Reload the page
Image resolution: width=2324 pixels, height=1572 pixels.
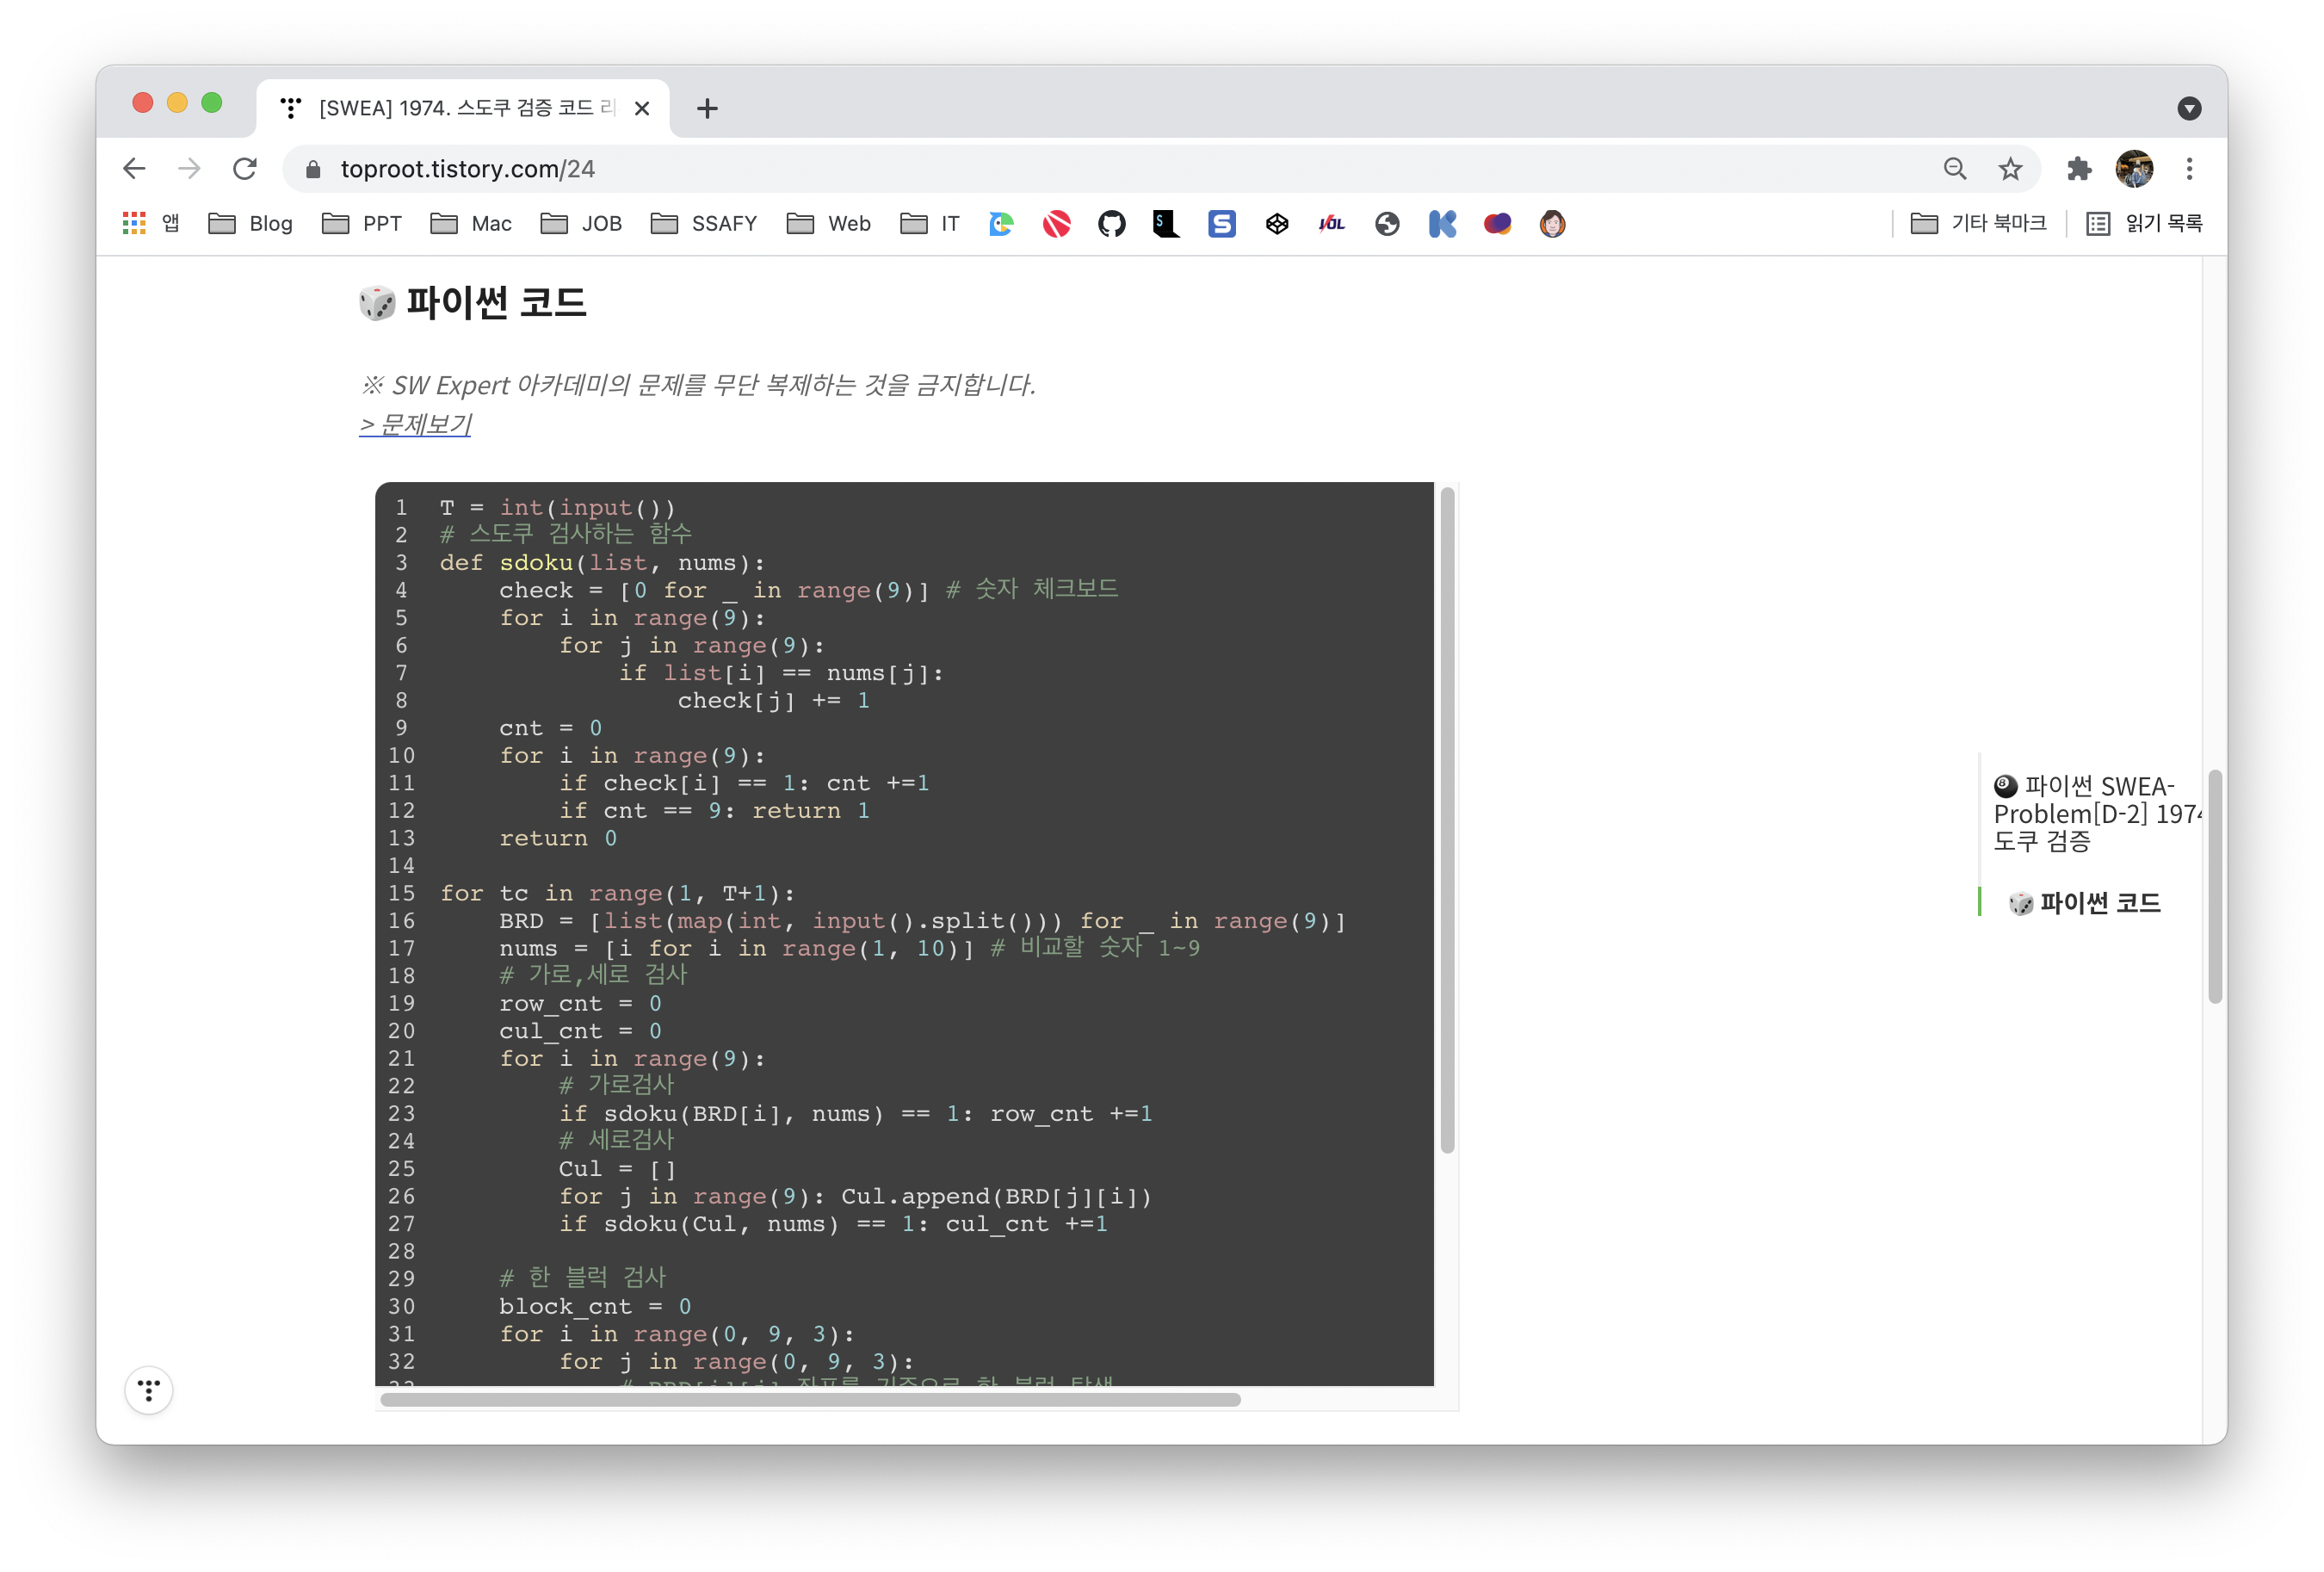(x=245, y=169)
